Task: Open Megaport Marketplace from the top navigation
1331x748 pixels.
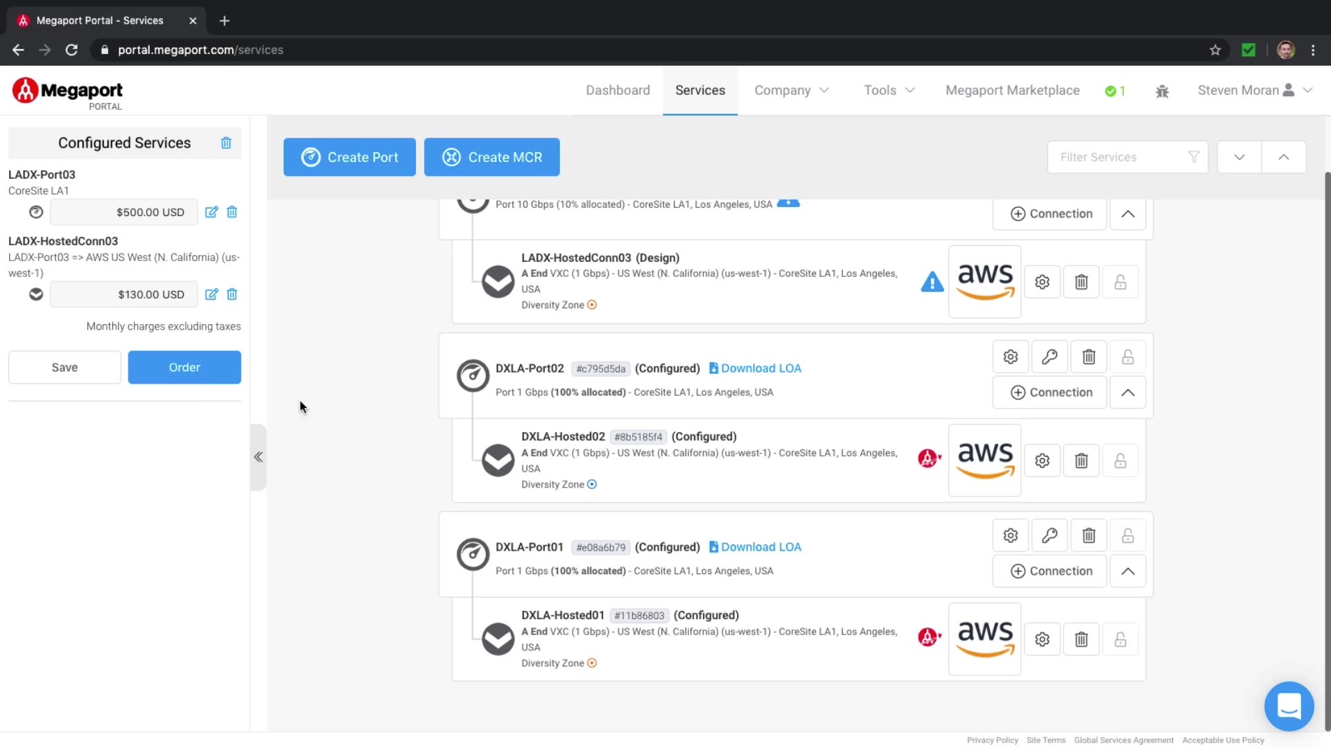Action: [1012, 90]
